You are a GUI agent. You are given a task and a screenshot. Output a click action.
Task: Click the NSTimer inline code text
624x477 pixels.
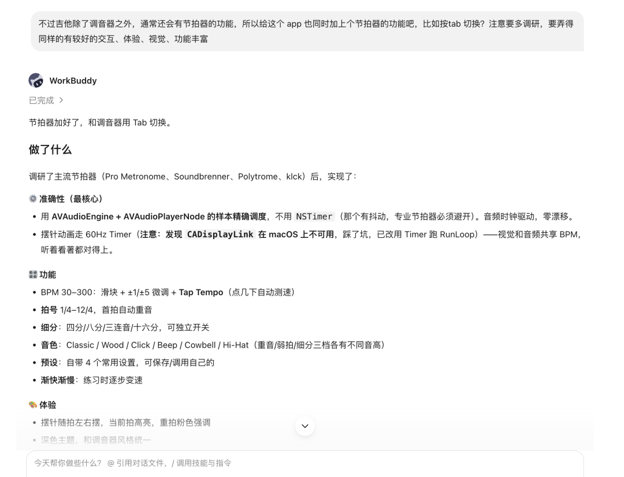click(314, 217)
